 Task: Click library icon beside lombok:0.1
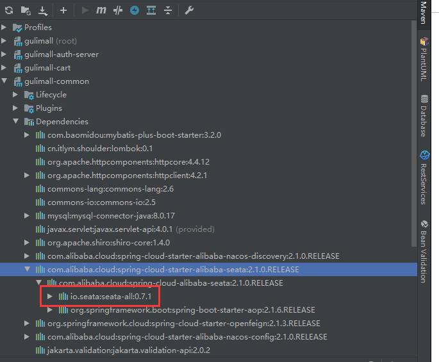pos(40,149)
